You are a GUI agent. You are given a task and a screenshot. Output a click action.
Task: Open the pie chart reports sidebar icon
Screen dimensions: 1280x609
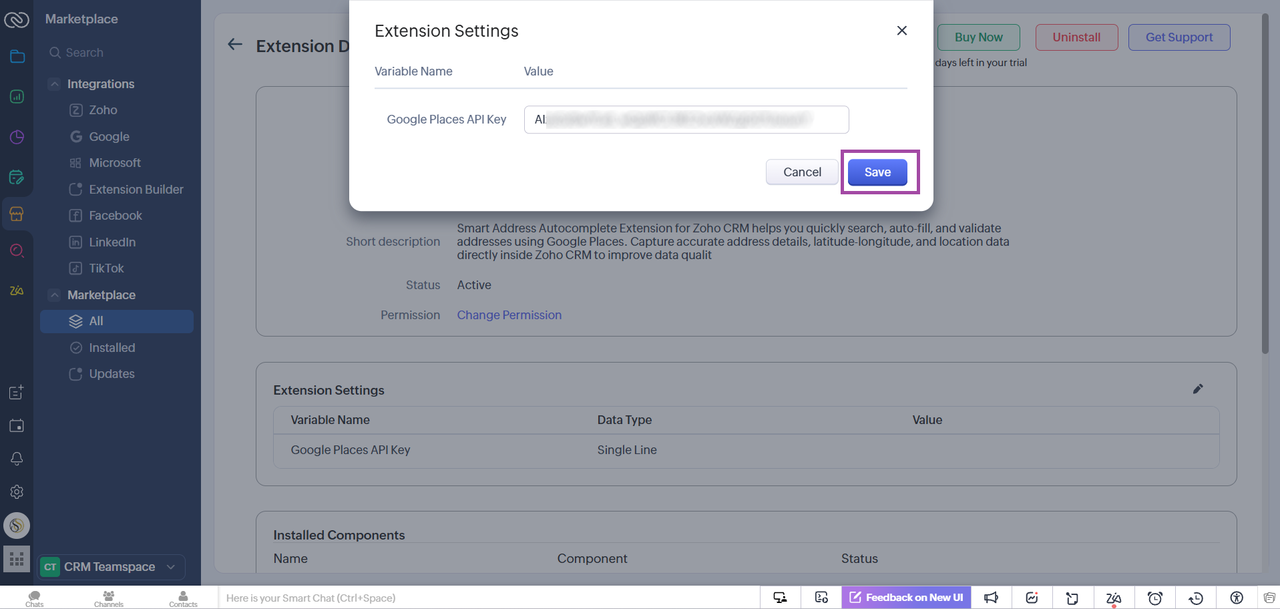coord(17,137)
